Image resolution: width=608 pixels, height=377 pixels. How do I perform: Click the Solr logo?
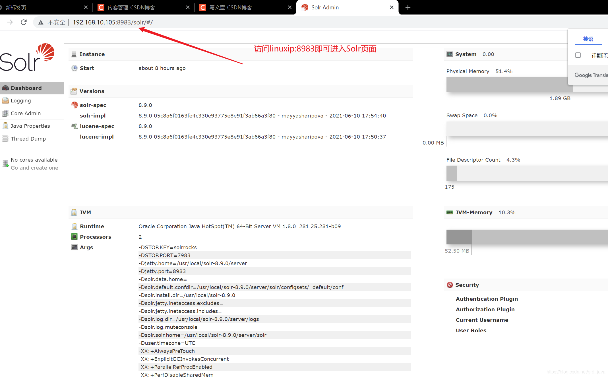(x=28, y=57)
